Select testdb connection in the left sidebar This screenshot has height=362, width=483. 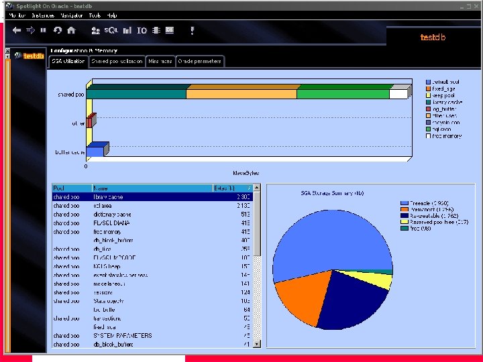coord(34,56)
